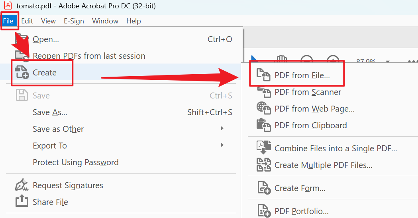Click the Share File upload icon

click(x=22, y=202)
